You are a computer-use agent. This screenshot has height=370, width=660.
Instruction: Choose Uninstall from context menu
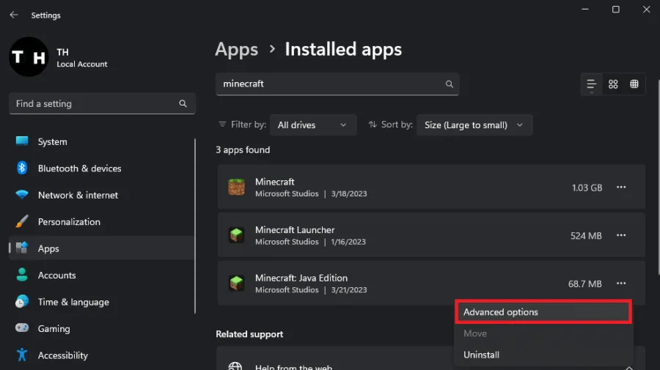[x=543, y=355]
